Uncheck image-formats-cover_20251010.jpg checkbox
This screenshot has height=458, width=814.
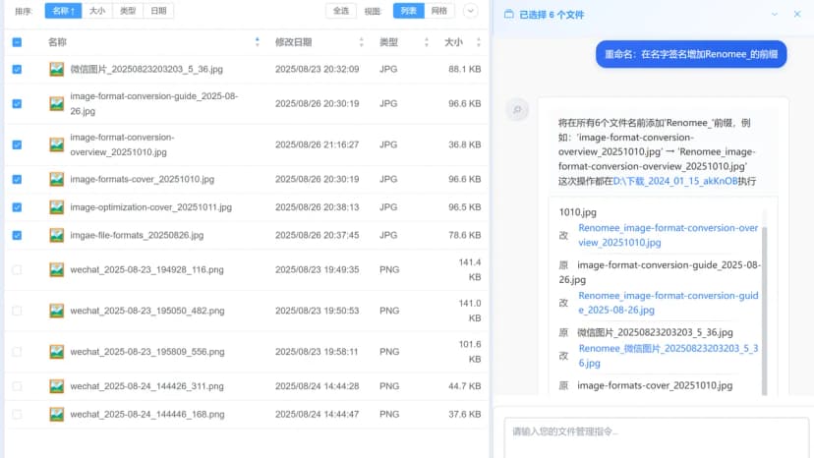(x=17, y=179)
